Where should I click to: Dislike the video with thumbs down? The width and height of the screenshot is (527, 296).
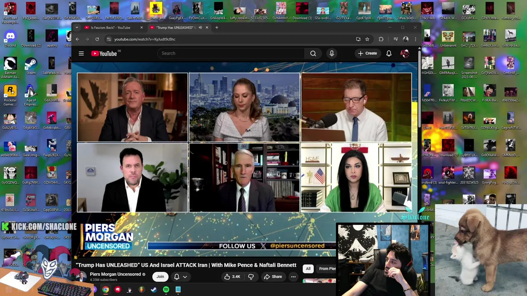(x=251, y=277)
